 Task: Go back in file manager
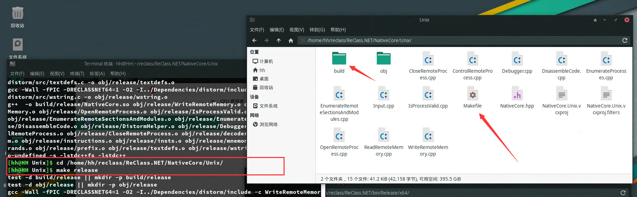(254, 40)
